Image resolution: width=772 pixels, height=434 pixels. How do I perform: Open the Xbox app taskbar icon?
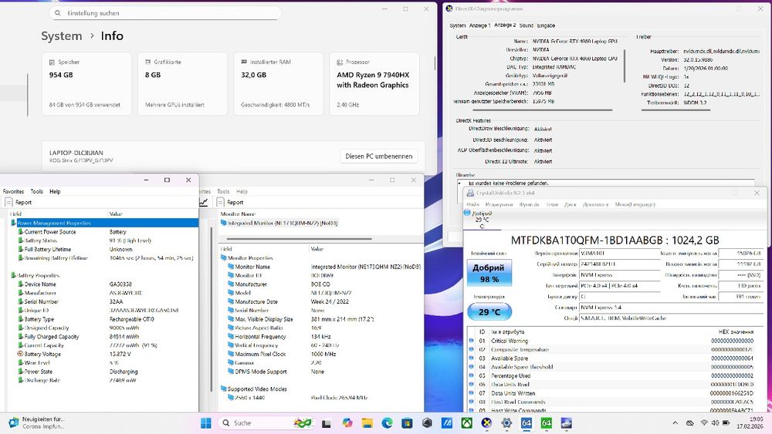[466, 422]
